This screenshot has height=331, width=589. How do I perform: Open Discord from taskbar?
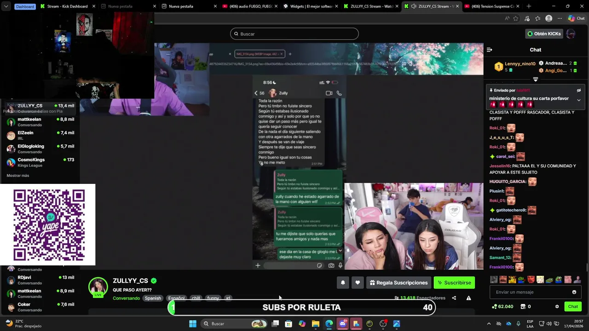tap(342, 324)
